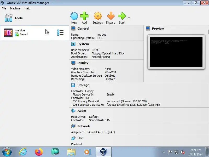Click the USB section plug icon

pyautogui.click(x=73, y=138)
